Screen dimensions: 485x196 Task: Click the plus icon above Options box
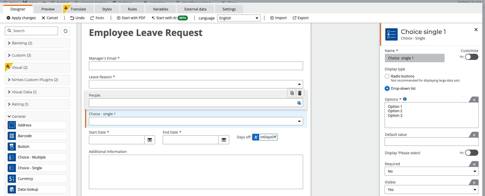click(x=474, y=100)
